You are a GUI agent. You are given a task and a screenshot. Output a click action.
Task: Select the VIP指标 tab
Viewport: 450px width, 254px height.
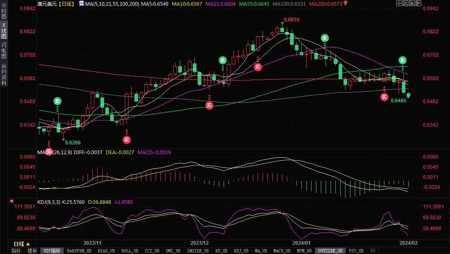click(x=52, y=251)
